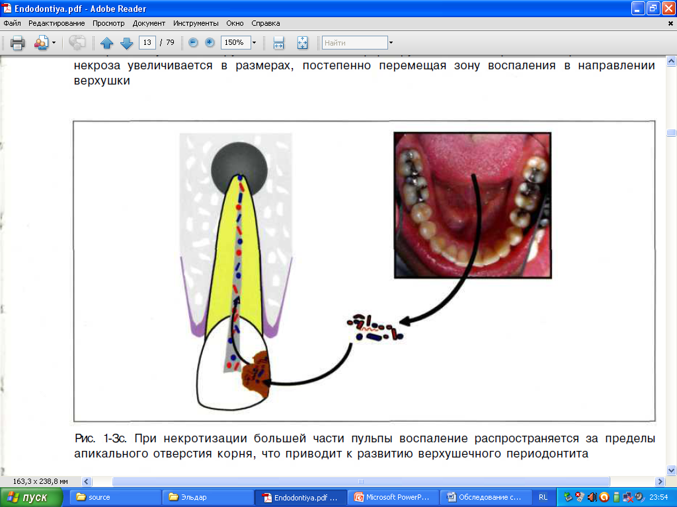Switch to Microsoft PowerPoint taskbar button
Screen dimensions: 677x507
coord(393,497)
